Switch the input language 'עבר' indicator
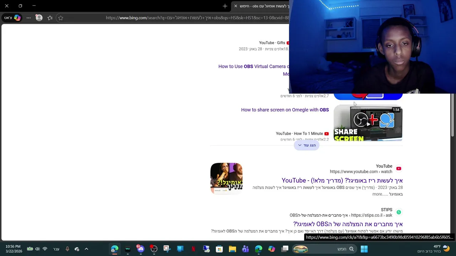 [x=56, y=249]
